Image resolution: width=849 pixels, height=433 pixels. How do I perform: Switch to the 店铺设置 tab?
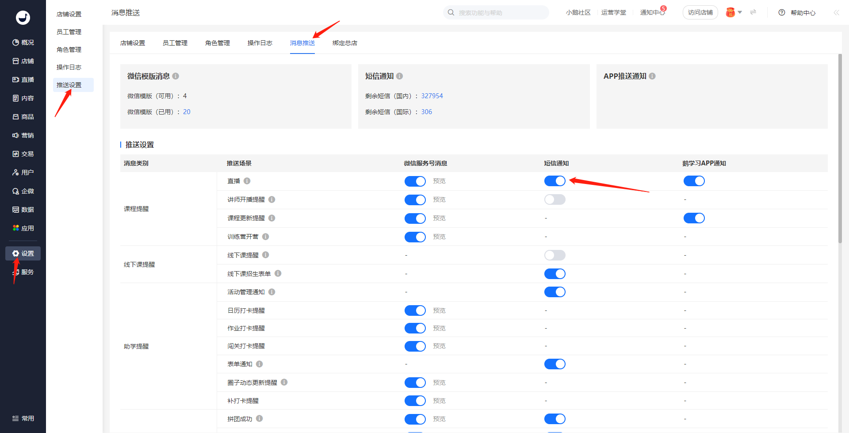pyautogui.click(x=133, y=43)
